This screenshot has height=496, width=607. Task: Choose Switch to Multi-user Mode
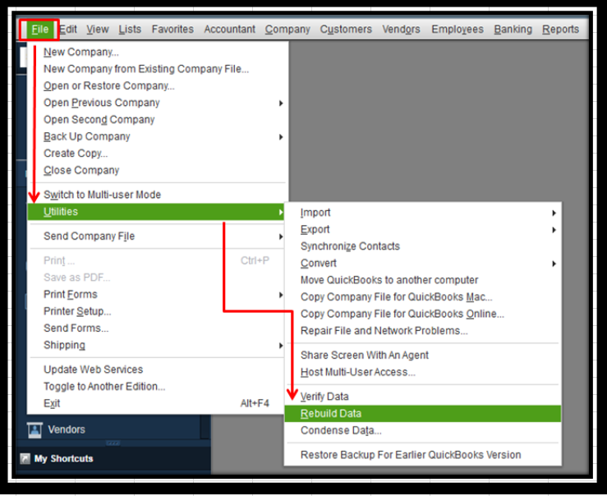(x=157, y=195)
